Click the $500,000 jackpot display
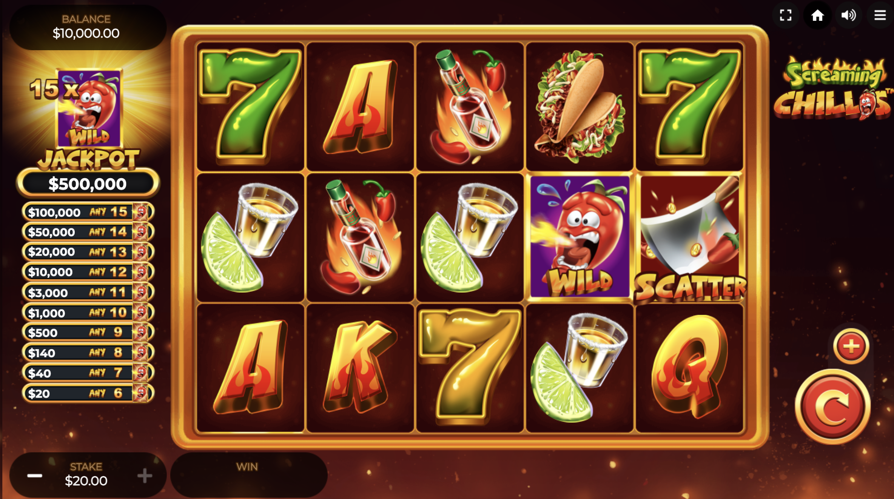The height and width of the screenshot is (499, 894). 88,184
